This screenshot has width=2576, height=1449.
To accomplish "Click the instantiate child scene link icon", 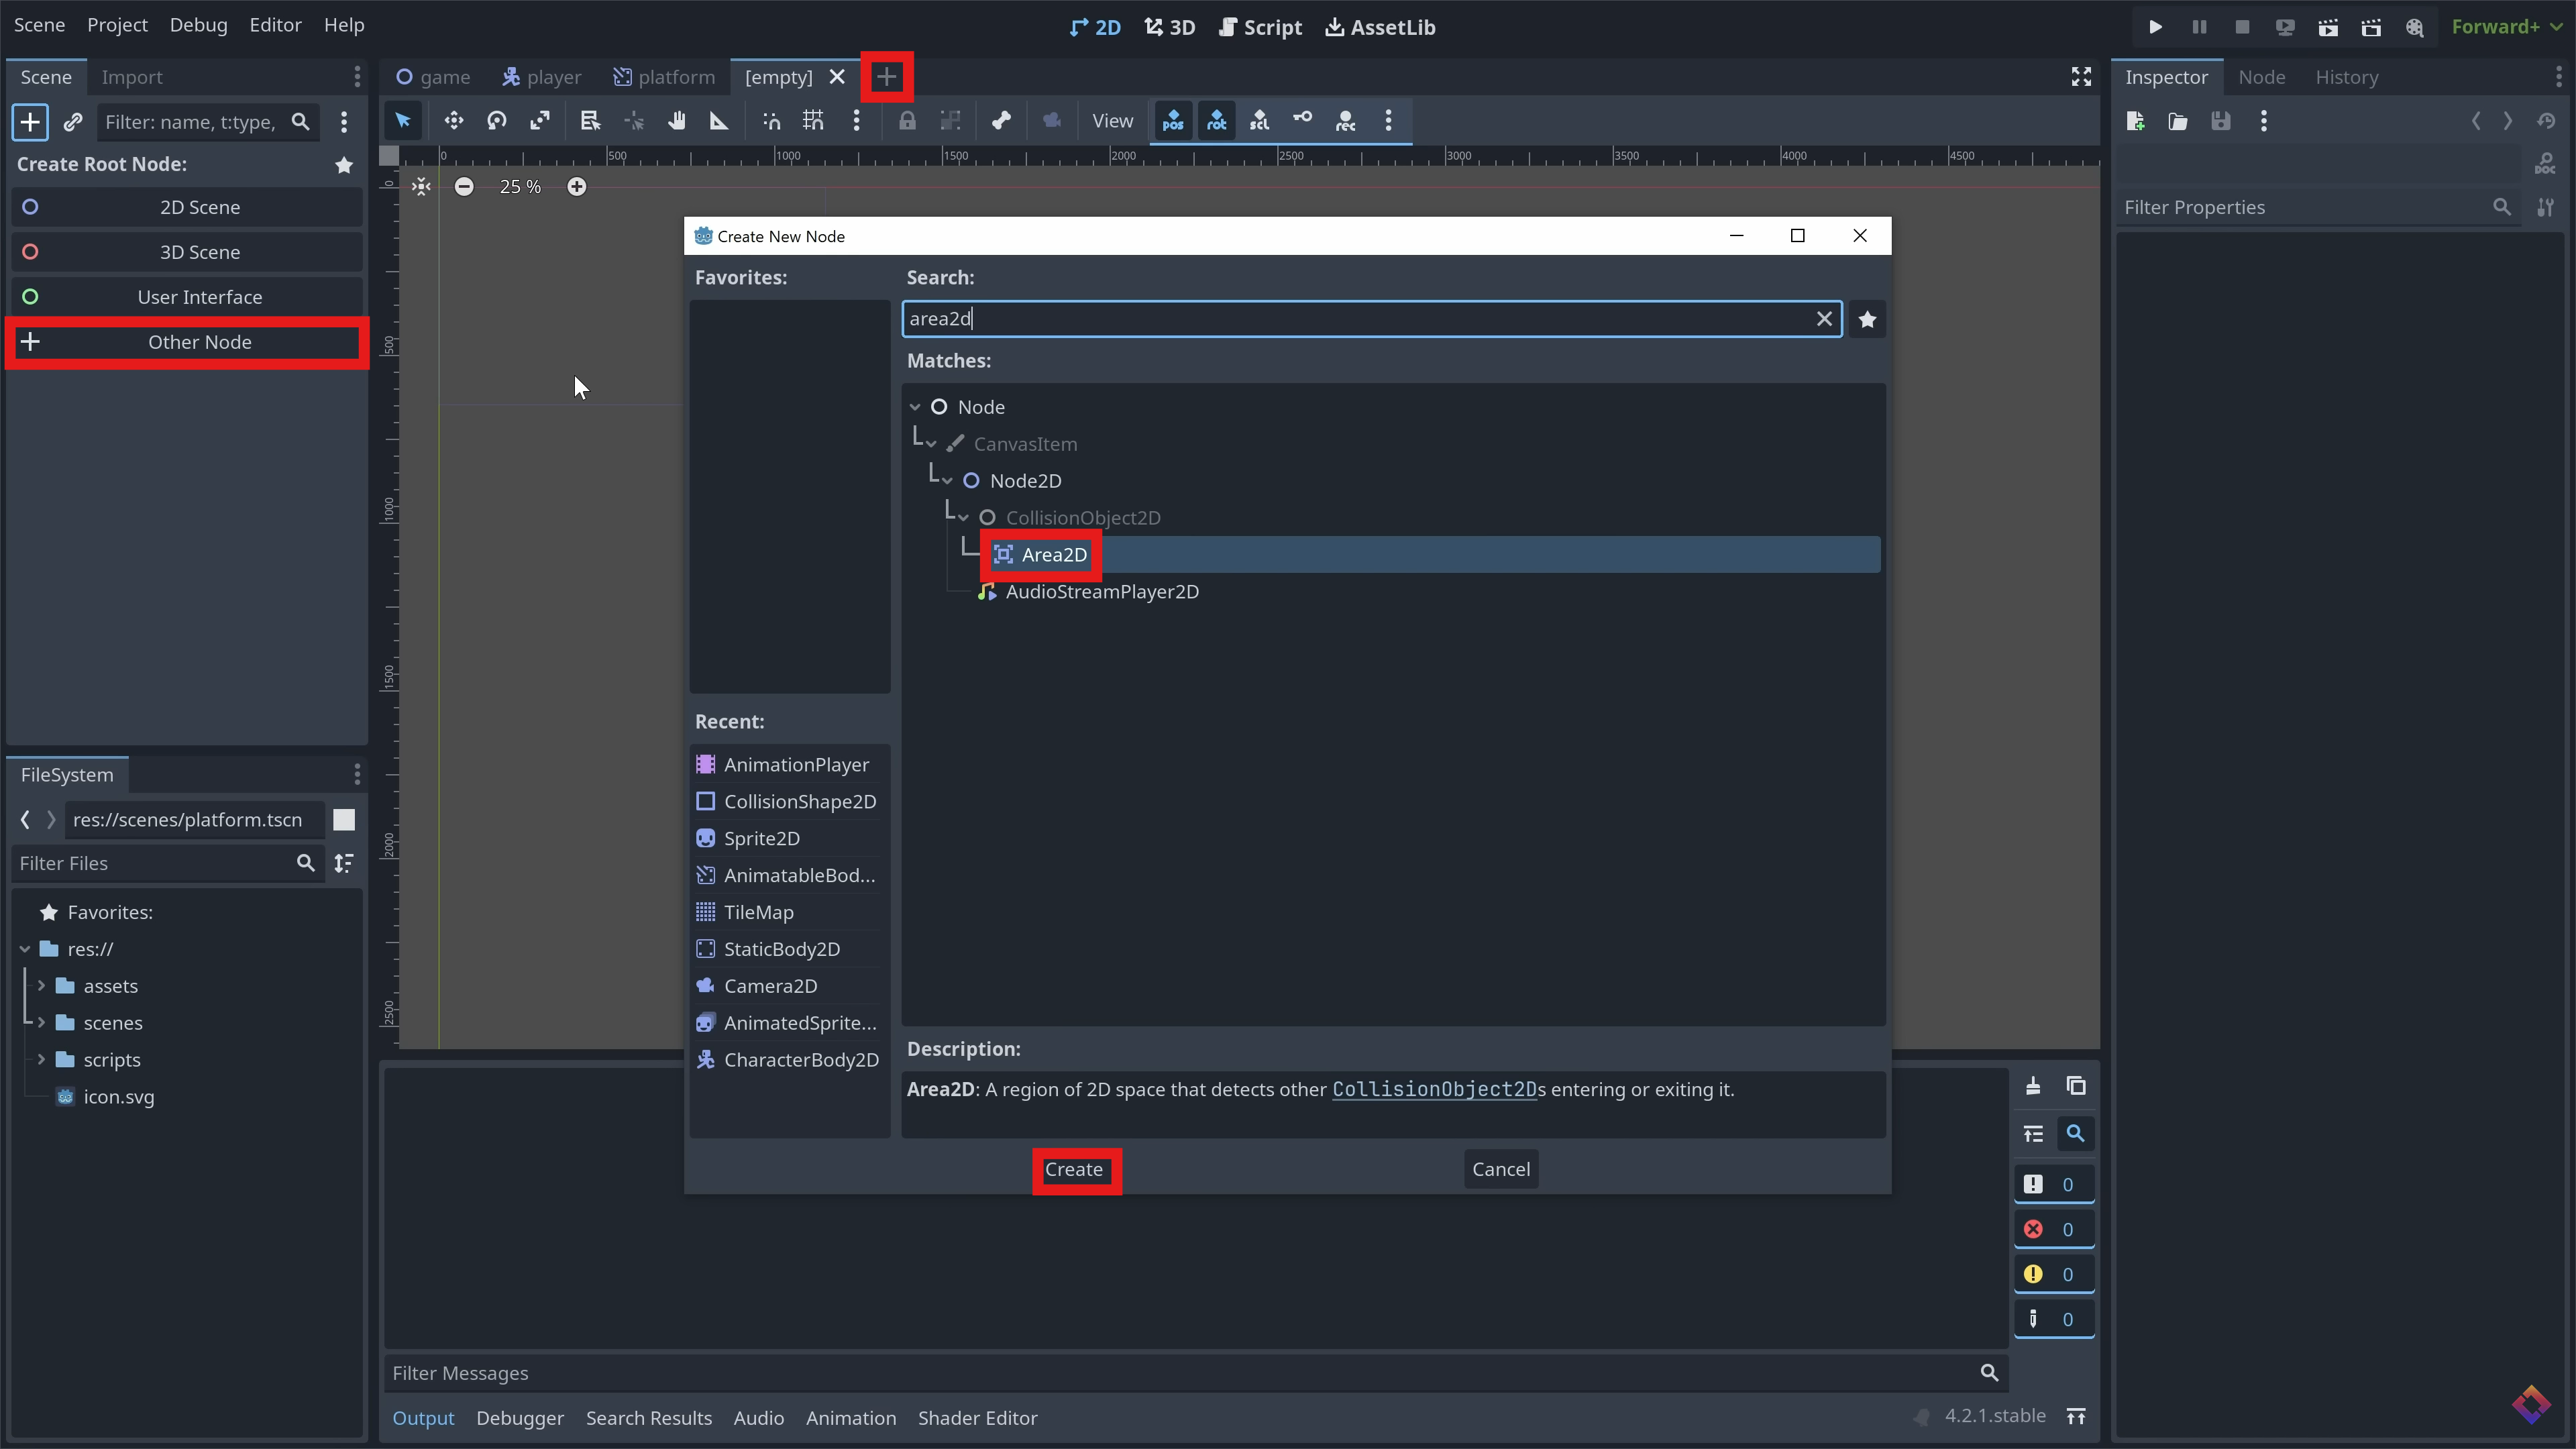I will pos(72,122).
